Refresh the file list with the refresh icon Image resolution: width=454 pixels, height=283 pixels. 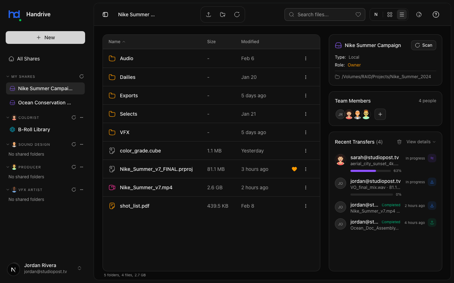[x=237, y=15]
